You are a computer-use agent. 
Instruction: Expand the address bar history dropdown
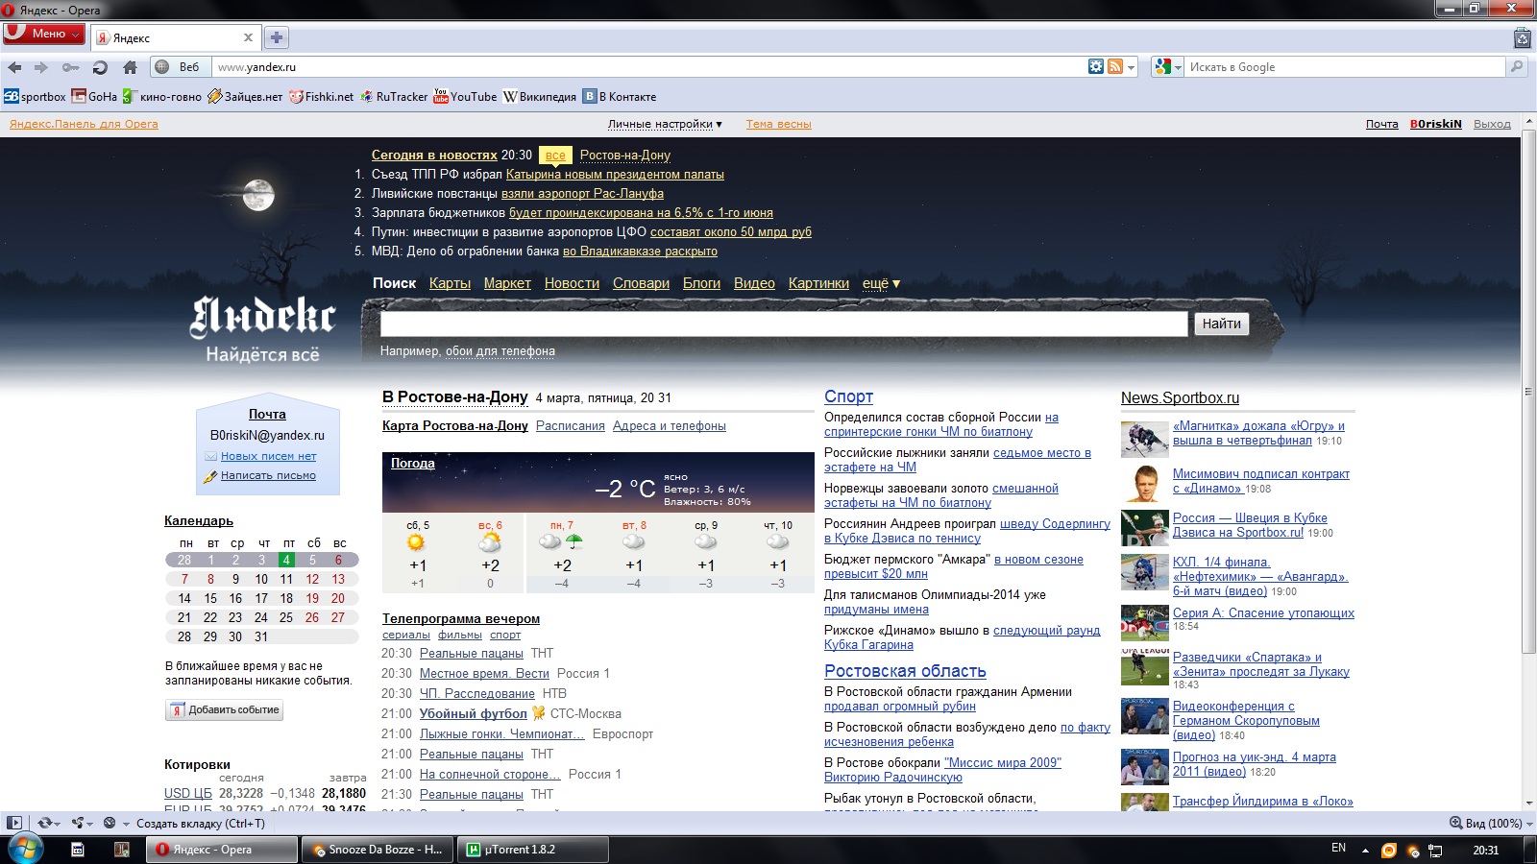tap(1132, 67)
